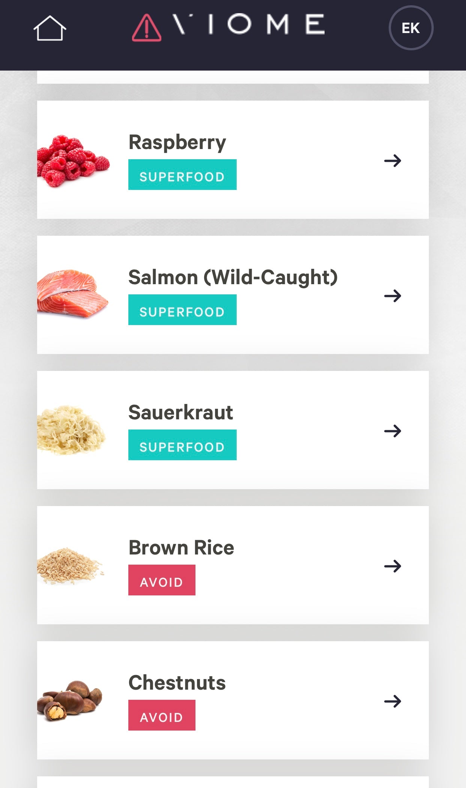Open the Salmon (Wild-Caught) title
The image size is (466, 788).
coord(233,277)
